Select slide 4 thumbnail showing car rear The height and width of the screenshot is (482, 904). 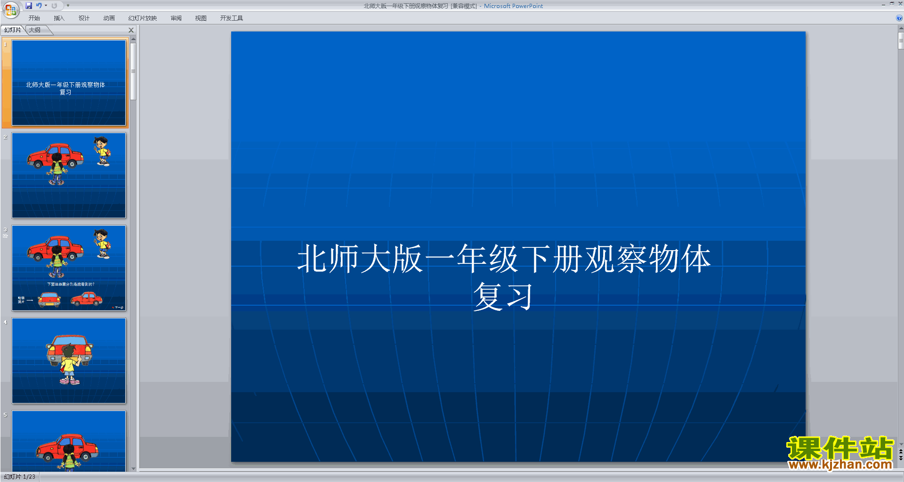(x=69, y=361)
